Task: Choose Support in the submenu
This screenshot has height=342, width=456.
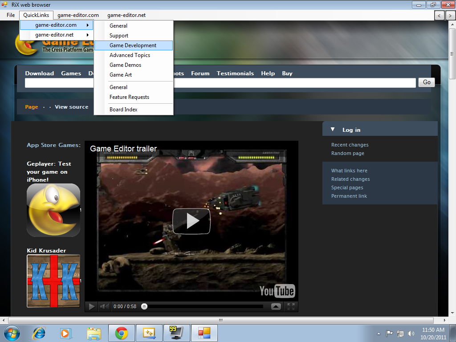Action: click(134, 36)
